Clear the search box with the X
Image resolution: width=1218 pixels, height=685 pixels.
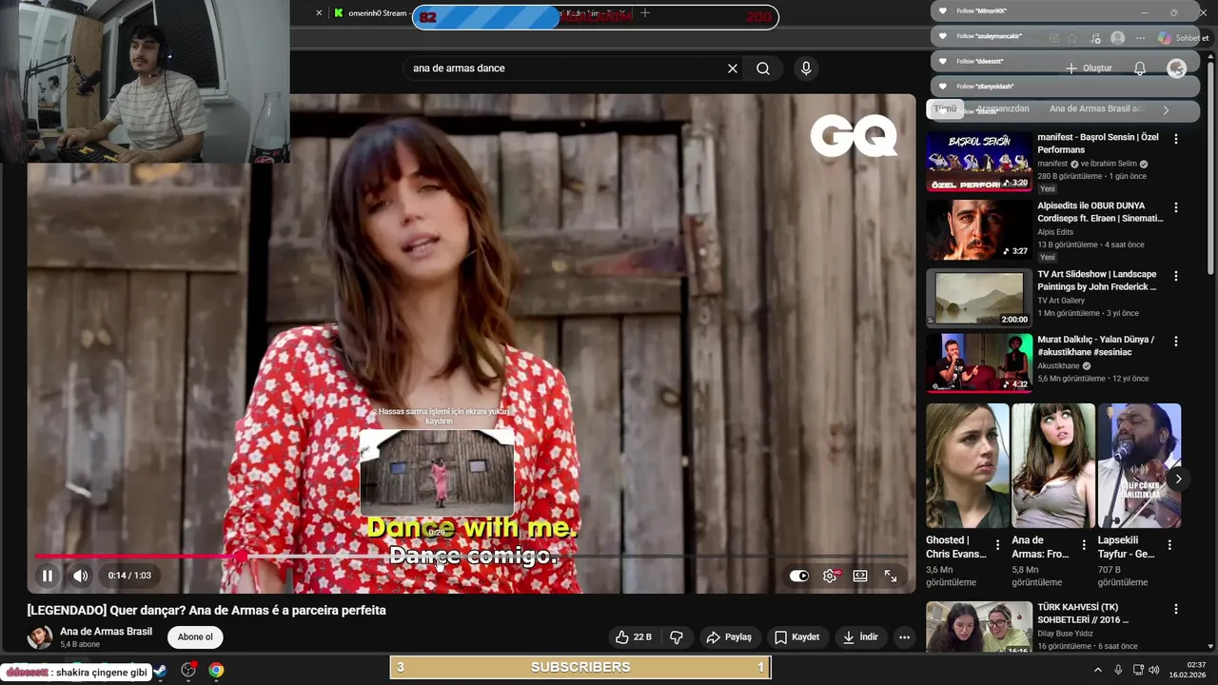coord(733,68)
